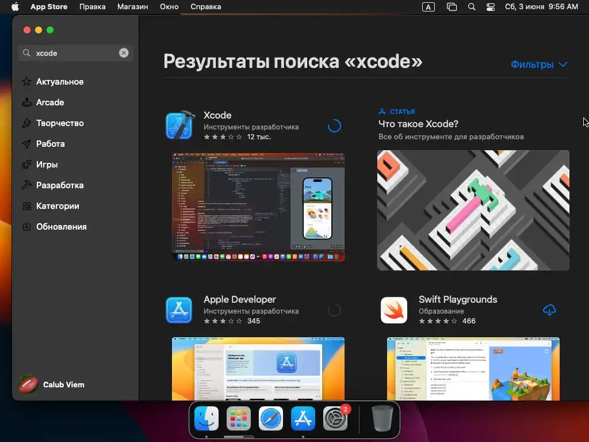This screenshot has width=589, height=442.
Task: Open the Окно menu
Action: (169, 7)
